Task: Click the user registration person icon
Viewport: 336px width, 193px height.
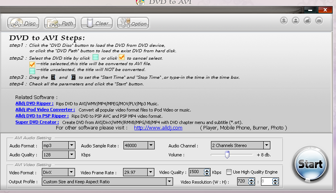Action: pyautogui.click(x=296, y=21)
